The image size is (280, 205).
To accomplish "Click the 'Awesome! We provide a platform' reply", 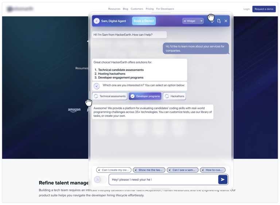I will [x=153, y=112].
